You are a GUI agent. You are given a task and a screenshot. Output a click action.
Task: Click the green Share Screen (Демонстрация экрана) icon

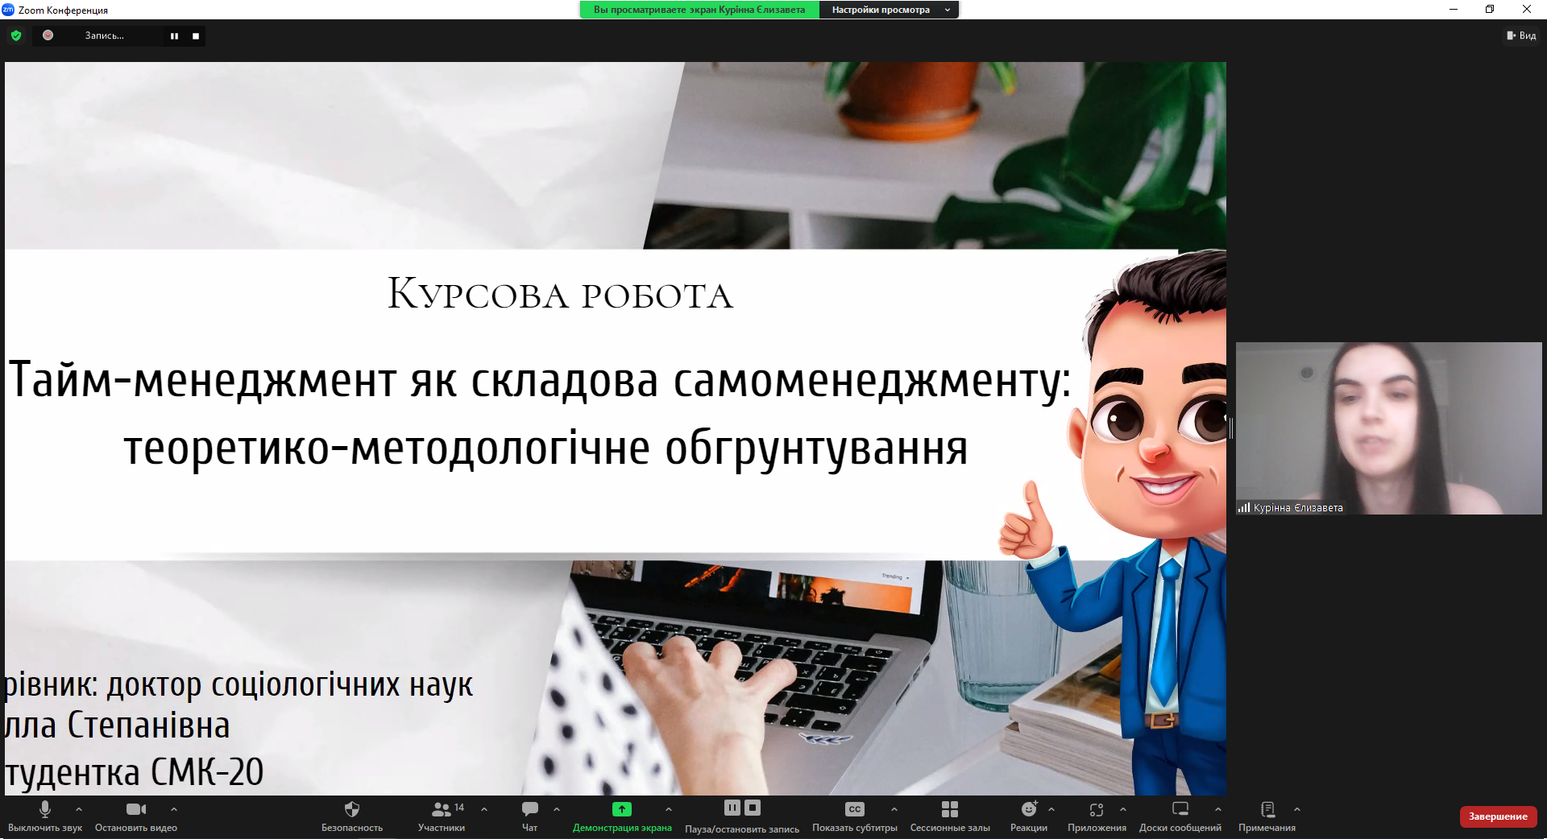click(x=621, y=809)
